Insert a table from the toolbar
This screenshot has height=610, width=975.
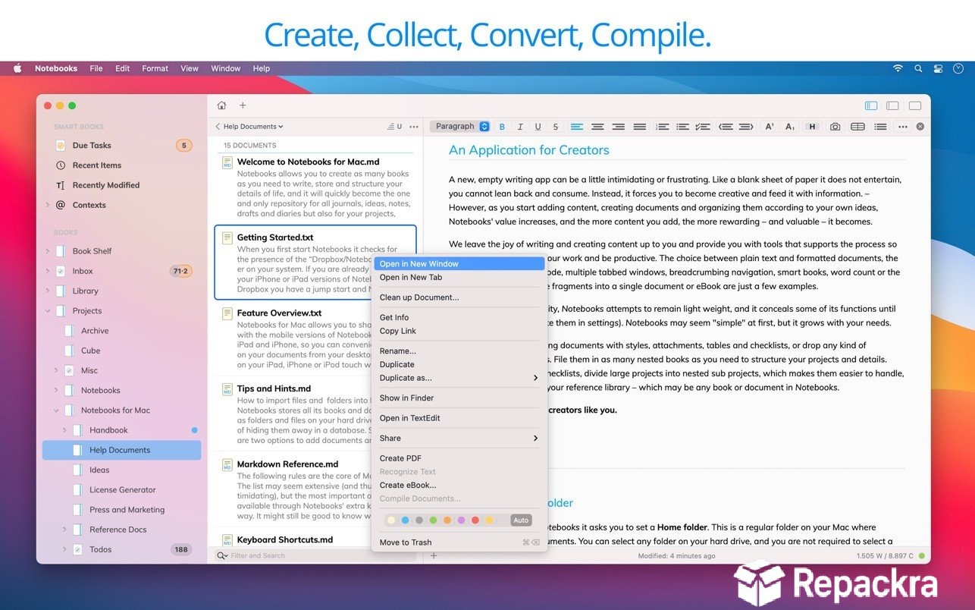(x=857, y=127)
